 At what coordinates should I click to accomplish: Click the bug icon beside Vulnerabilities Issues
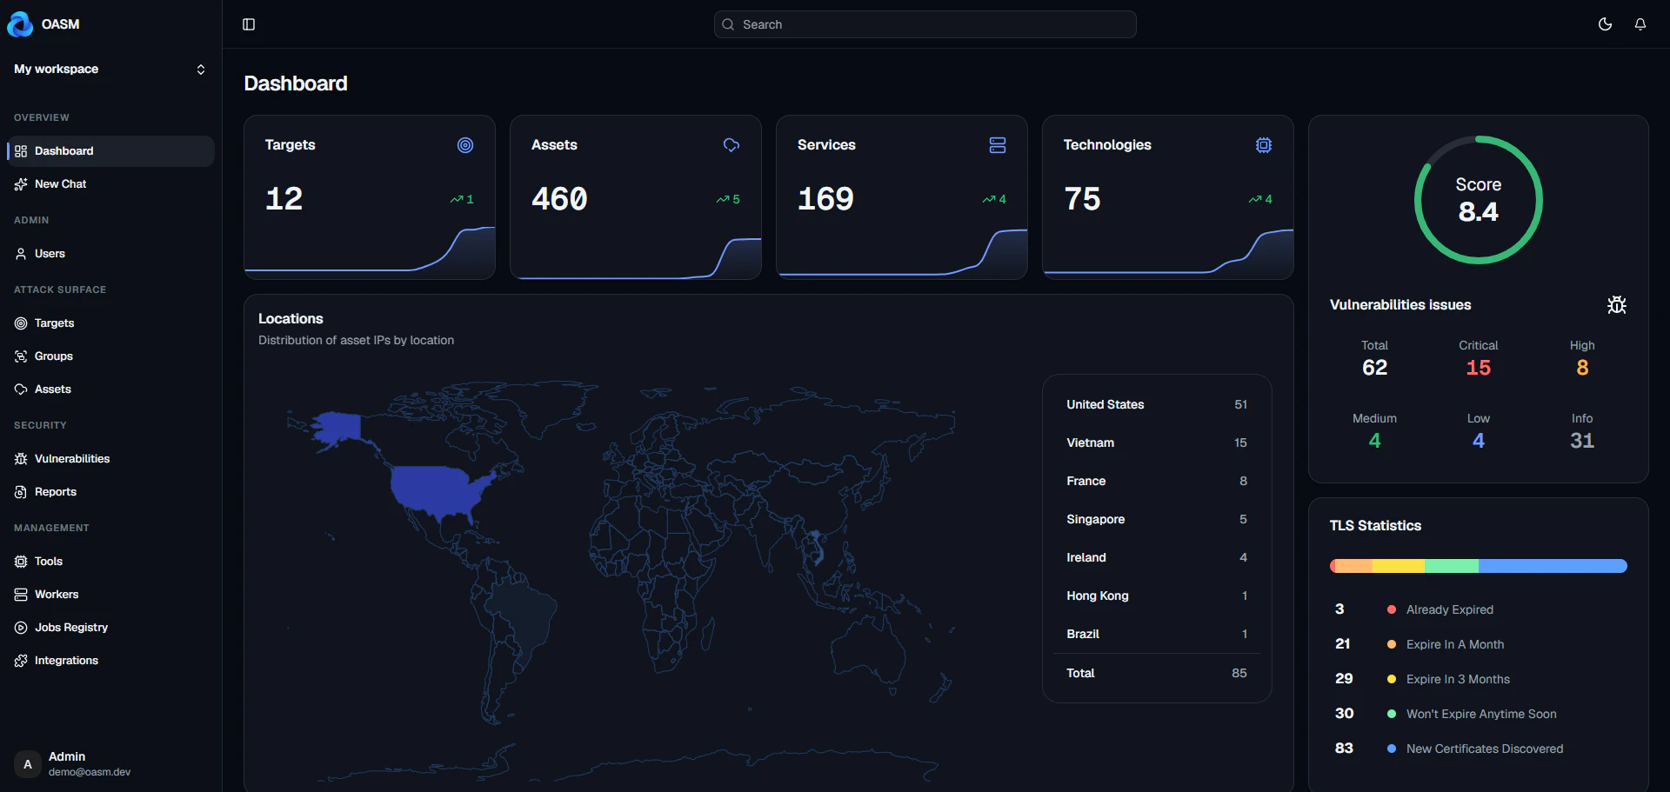[x=1617, y=305]
